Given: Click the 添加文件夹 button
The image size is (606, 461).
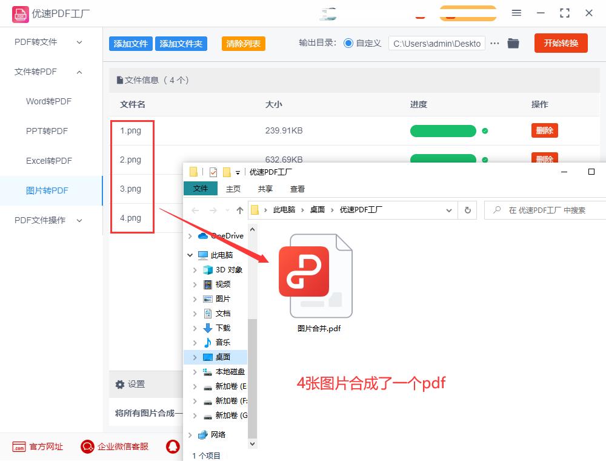Looking at the screenshot, I should pos(182,43).
